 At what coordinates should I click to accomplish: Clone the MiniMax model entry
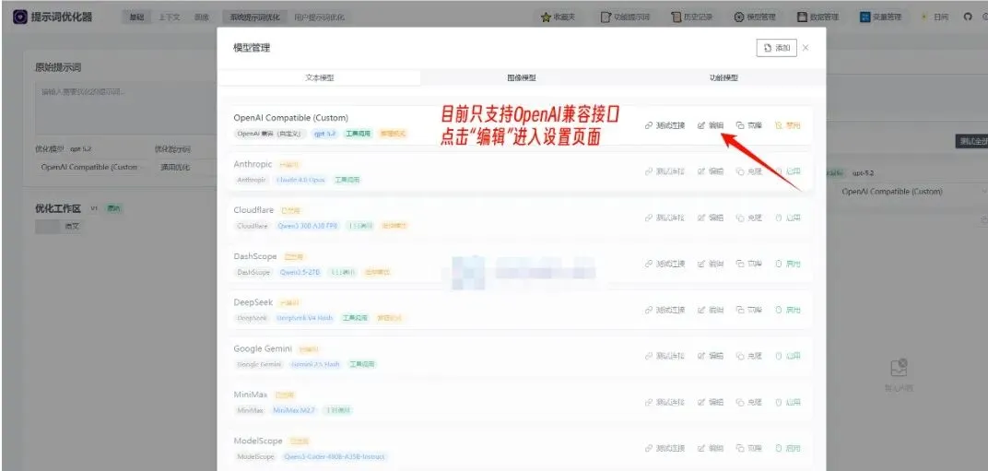[749, 402]
